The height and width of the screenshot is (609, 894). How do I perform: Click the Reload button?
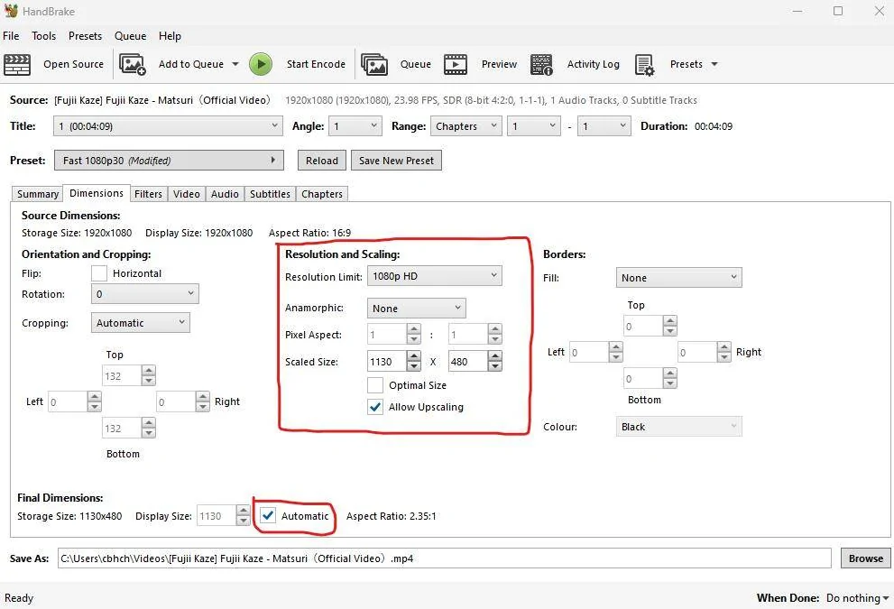point(321,161)
